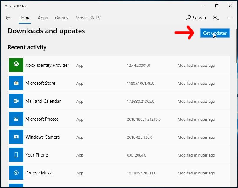Viewport: 238px width, 188px height.
Task: Click the Your Phone app icon
Action: [16, 155]
